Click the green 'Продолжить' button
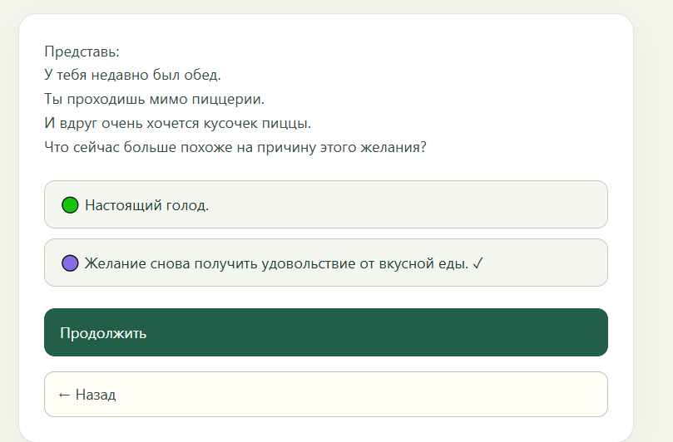673x442 pixels. pos(326,332)
